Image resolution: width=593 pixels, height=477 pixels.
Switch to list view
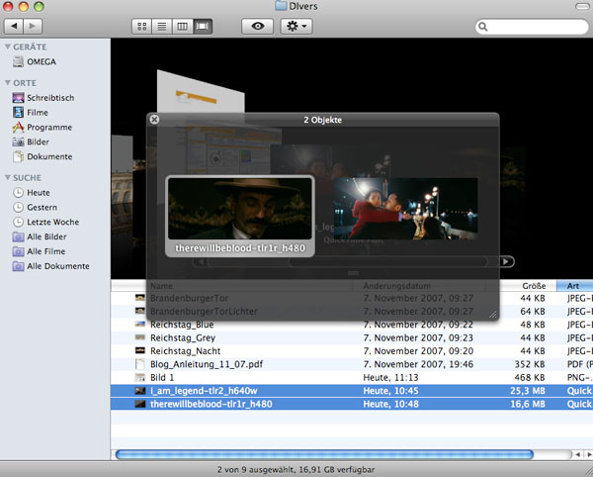tap(162, 26)
